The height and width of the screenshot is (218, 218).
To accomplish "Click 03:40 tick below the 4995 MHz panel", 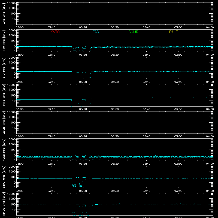I will [x=146, y=164].
